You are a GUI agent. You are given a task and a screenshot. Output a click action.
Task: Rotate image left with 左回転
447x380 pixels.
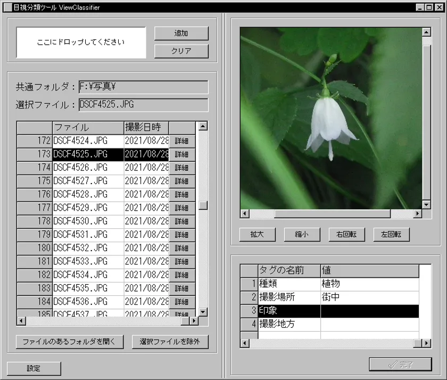coord(391,234)
